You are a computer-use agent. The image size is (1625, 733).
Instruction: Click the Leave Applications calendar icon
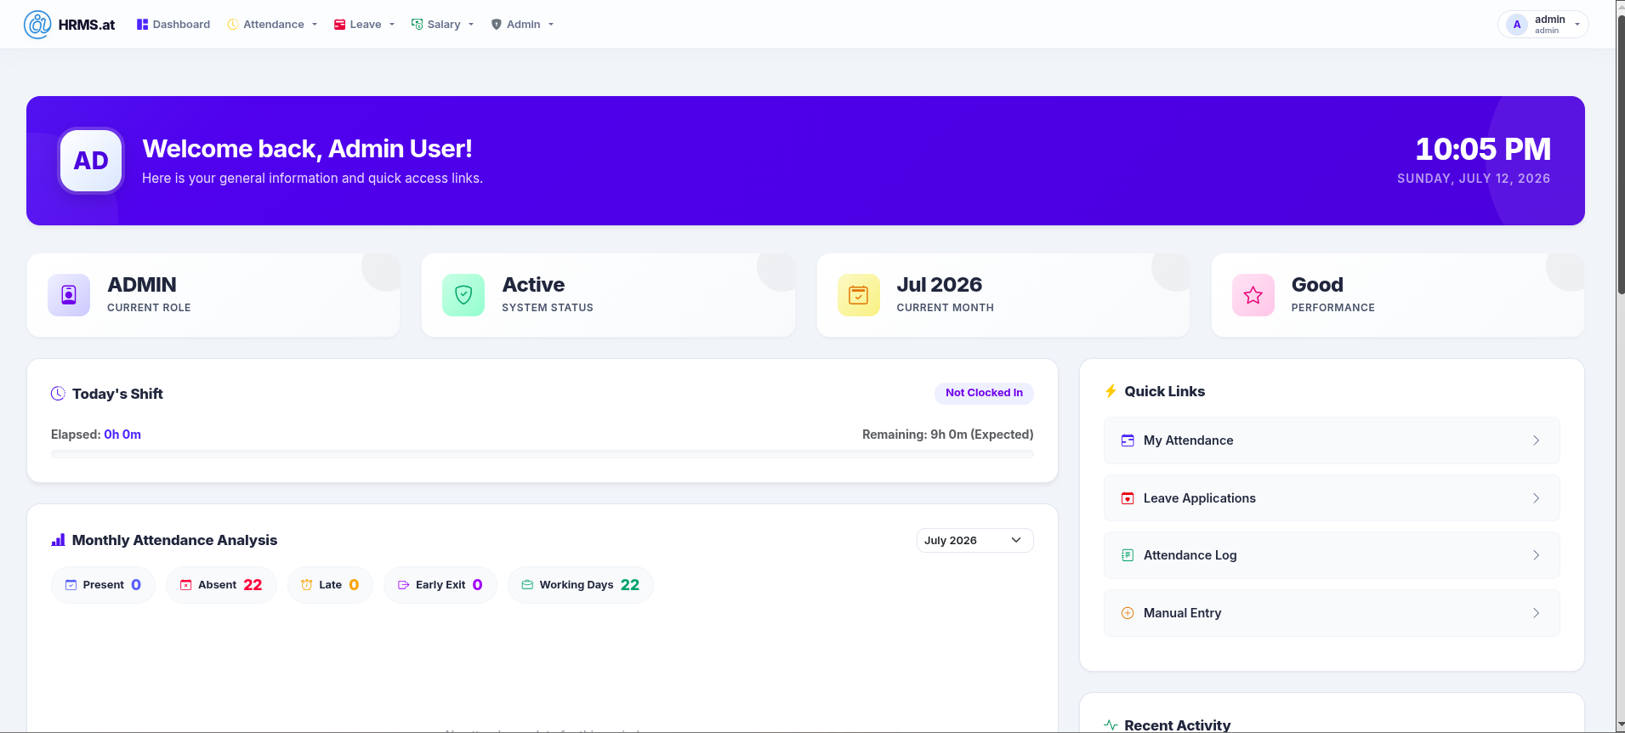(x=1128, y=498)
